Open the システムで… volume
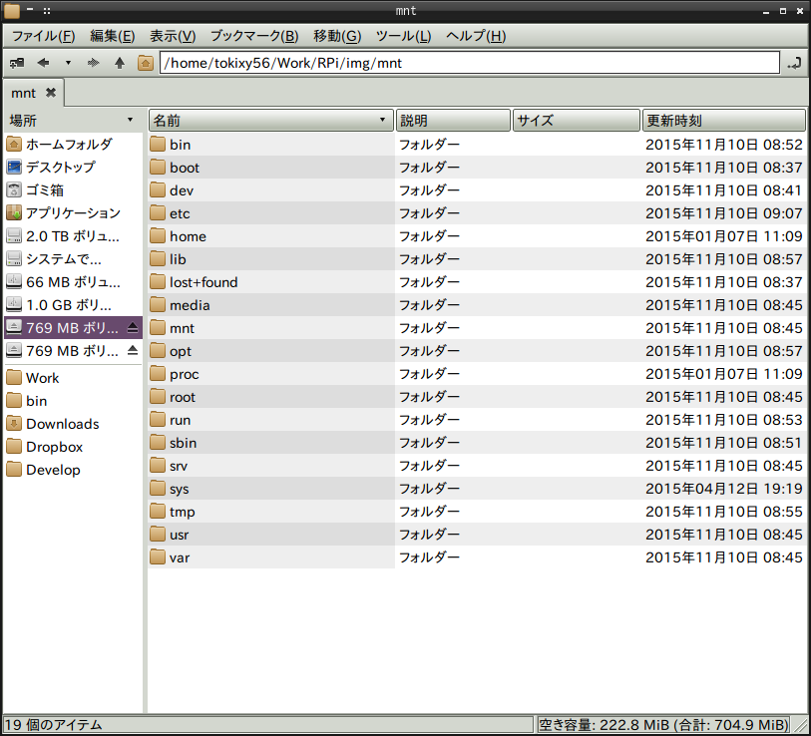 73,258
